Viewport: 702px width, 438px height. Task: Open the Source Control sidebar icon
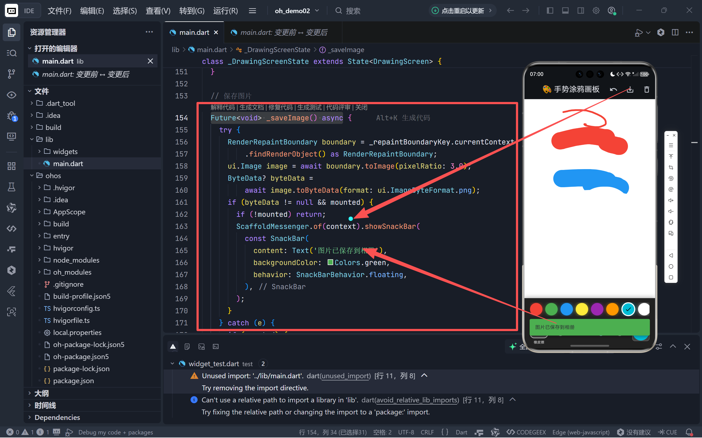tap(11, 73)
